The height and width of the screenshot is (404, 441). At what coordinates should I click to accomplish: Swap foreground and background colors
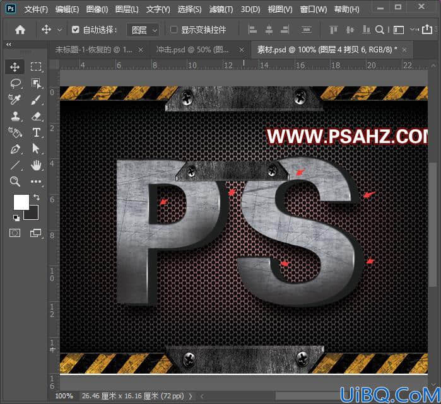pos(37,197)
